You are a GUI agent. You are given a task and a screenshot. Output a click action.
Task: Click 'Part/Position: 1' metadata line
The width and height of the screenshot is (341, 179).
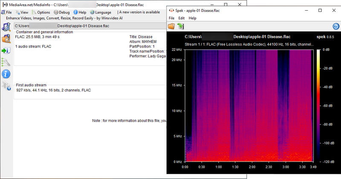pyautogui.click(x=142, y=46)
